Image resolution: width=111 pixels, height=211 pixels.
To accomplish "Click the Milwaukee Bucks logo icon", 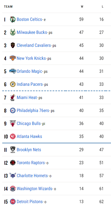I will point(13,32).
